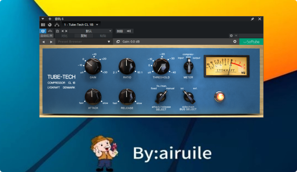Add a new insert with the plus icon
This screenshot has width=297, height=172.
50,19
